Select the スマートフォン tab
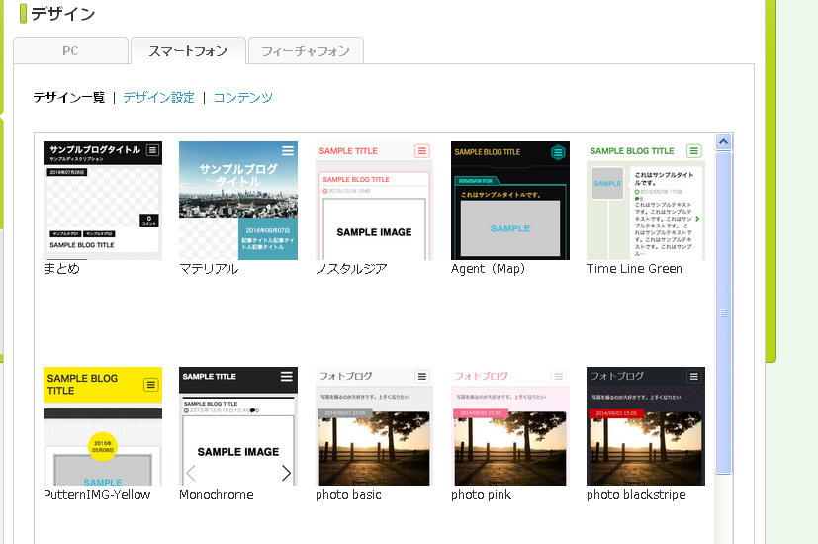This screenshot has height=544, width=818. pyautogui.click(x=188, y=50)
